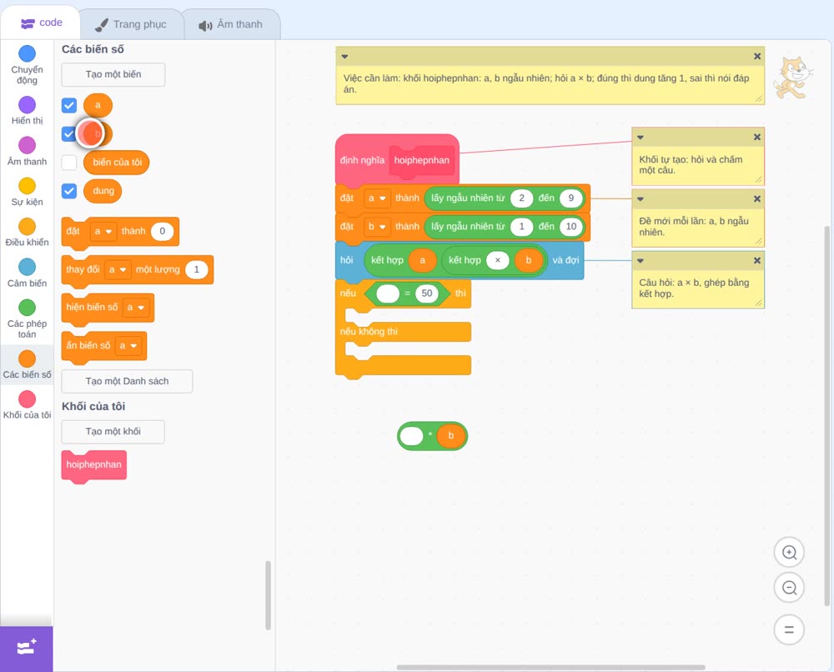The height and width of the screenshot is (672, 834).
Task: Close the 'Câu hỏi: a × b' comment
Action: point(757,260)
